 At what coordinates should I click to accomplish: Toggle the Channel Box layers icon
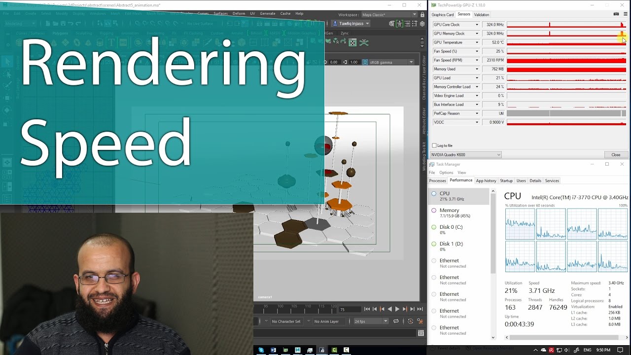422,24
